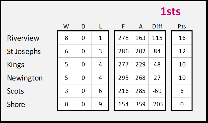The height and width of the screenshot is (123, 208).
Task: Select the St Josephs team name
Action: pyautogui.click(x=24, y=51)
